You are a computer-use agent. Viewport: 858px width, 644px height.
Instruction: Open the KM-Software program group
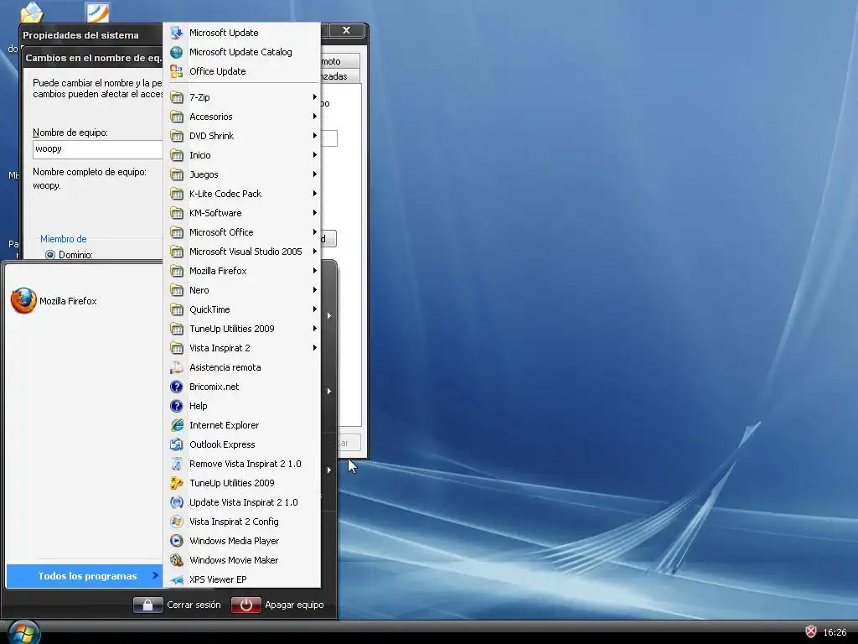(x=243, y=213)
